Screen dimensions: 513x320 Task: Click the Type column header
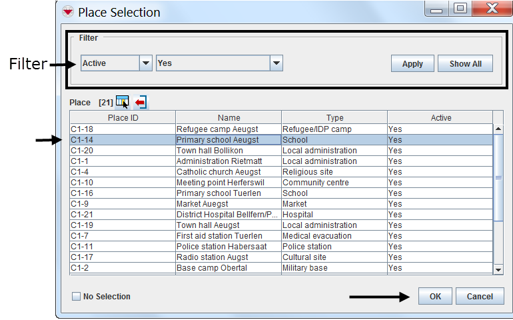(334, 118)
